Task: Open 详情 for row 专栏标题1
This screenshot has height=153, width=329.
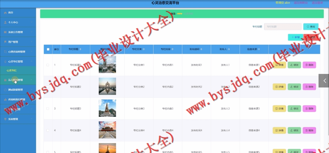Action: (279, 65)
